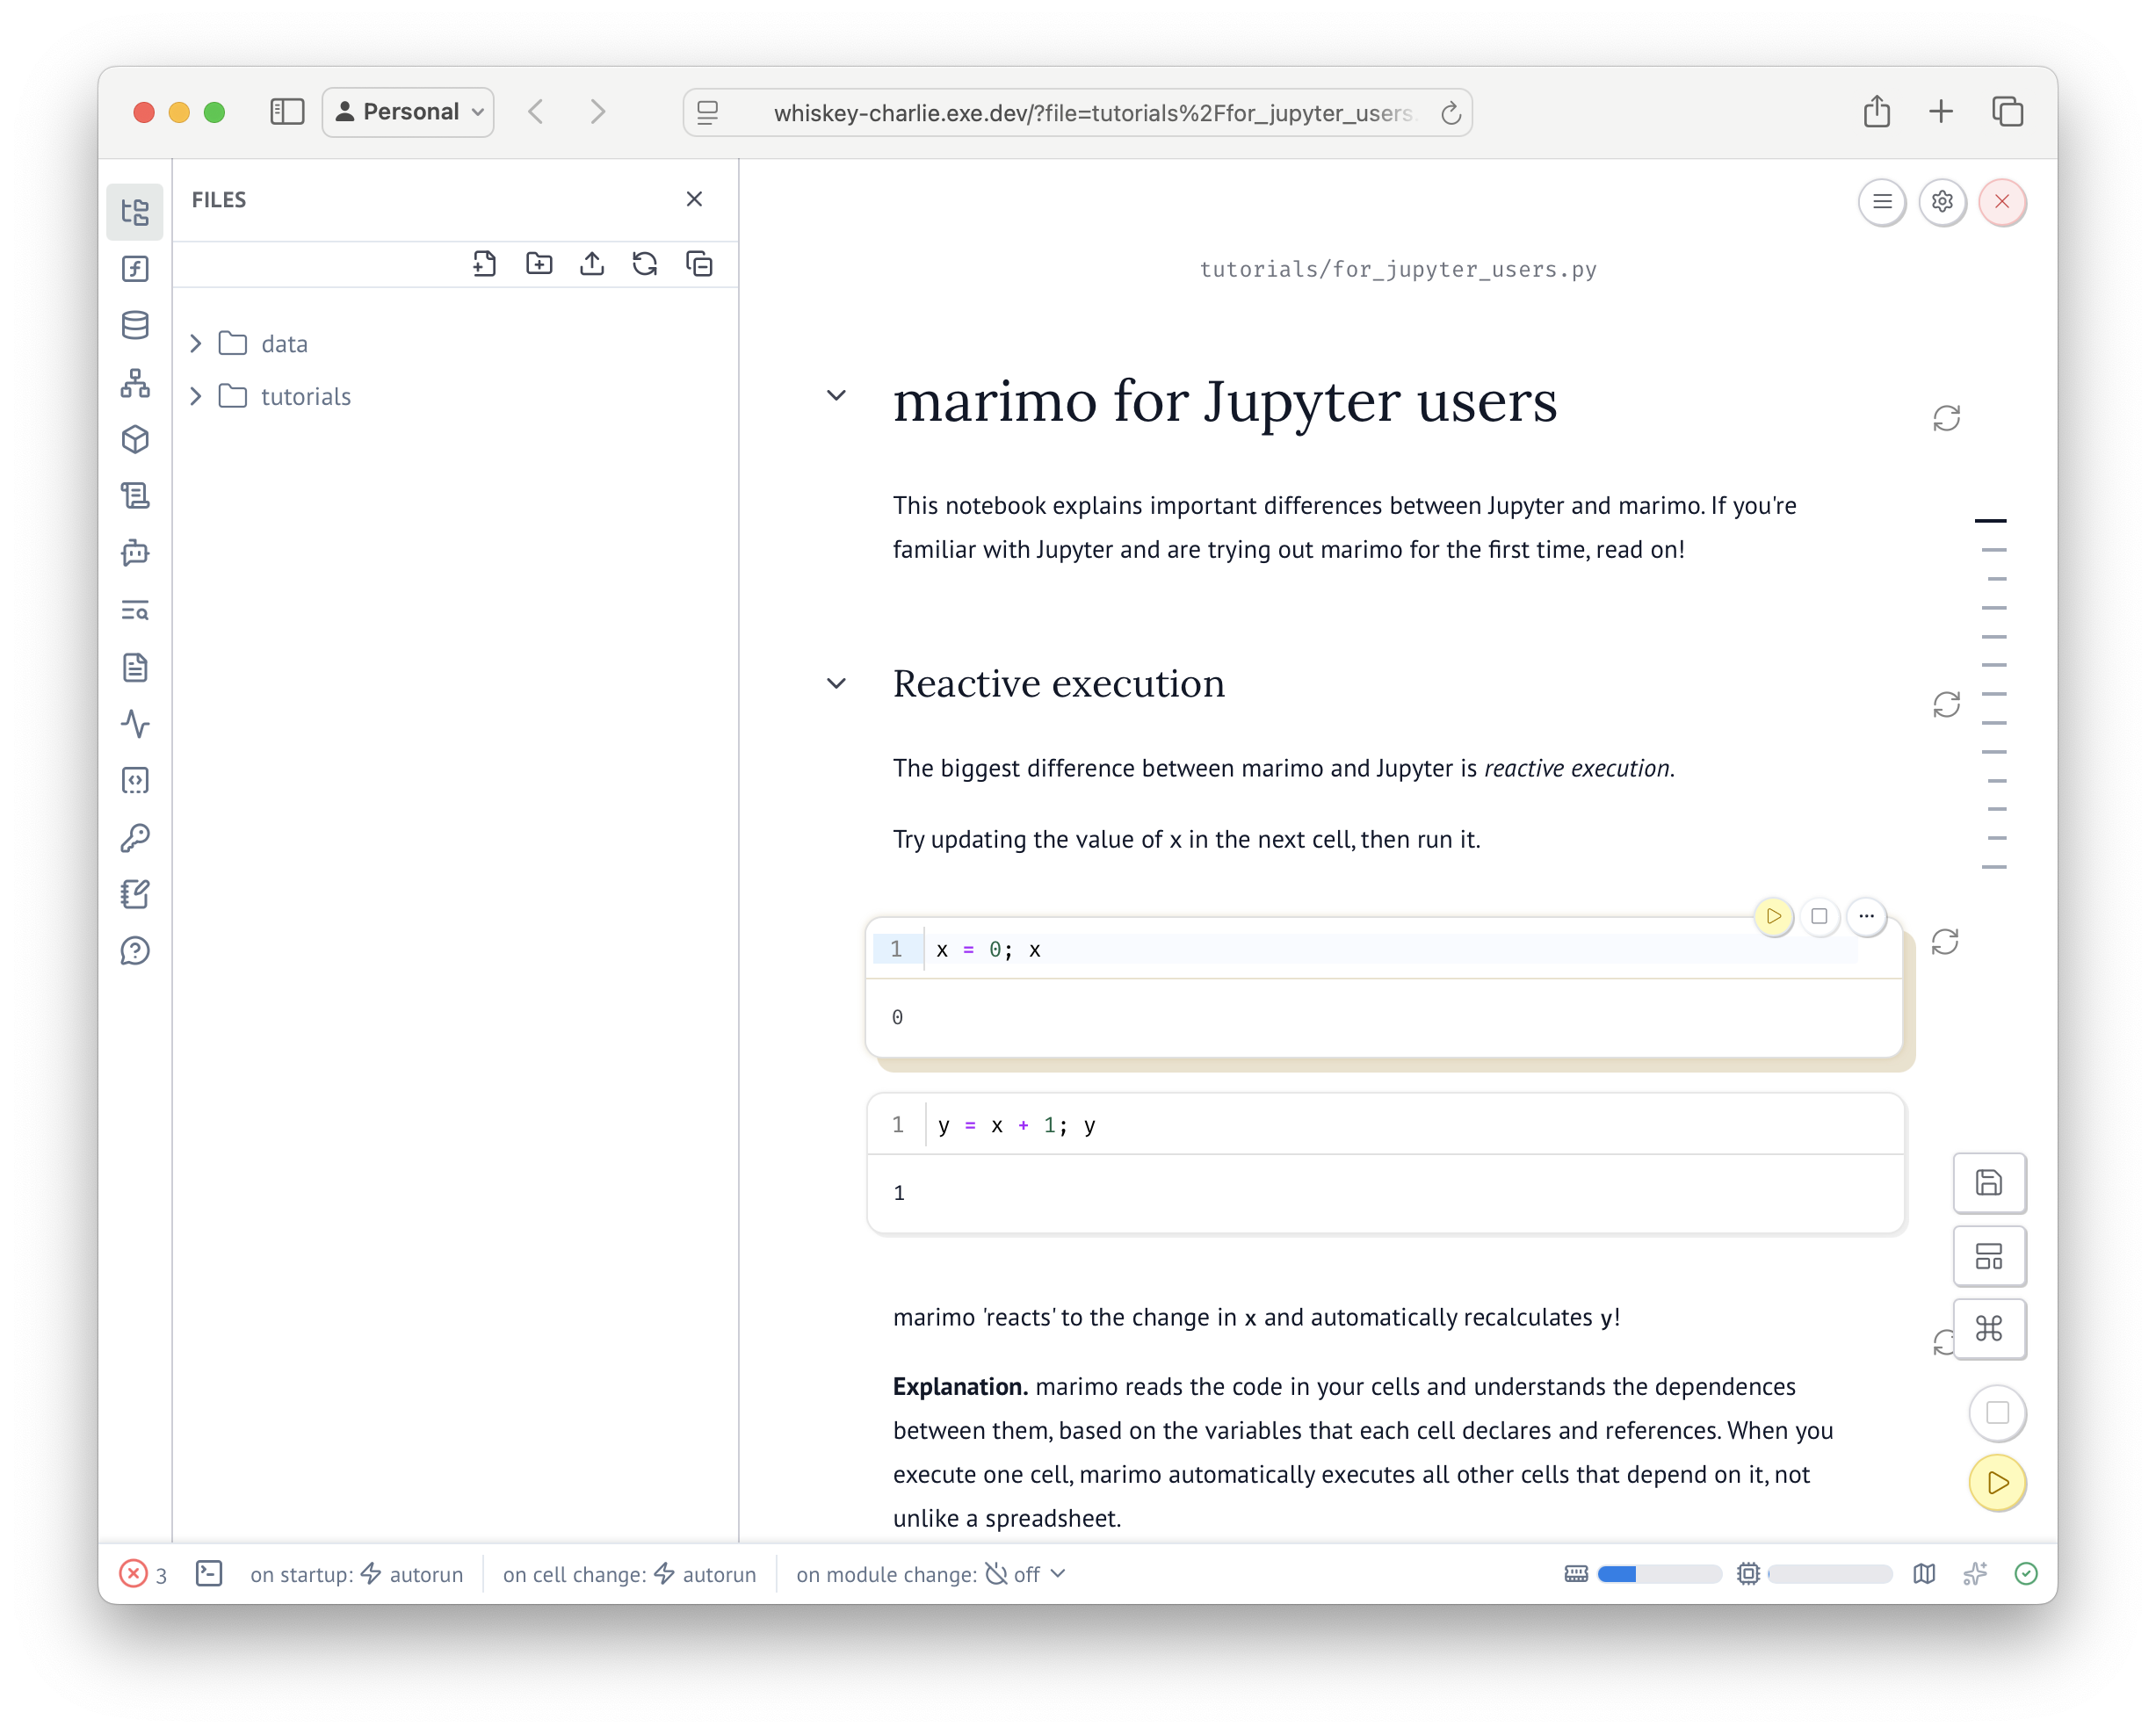Image resolution: width=2156 pixels, height=1734 pixels.
Task: Click the memory usage bar
Action: [1657, 1574]
